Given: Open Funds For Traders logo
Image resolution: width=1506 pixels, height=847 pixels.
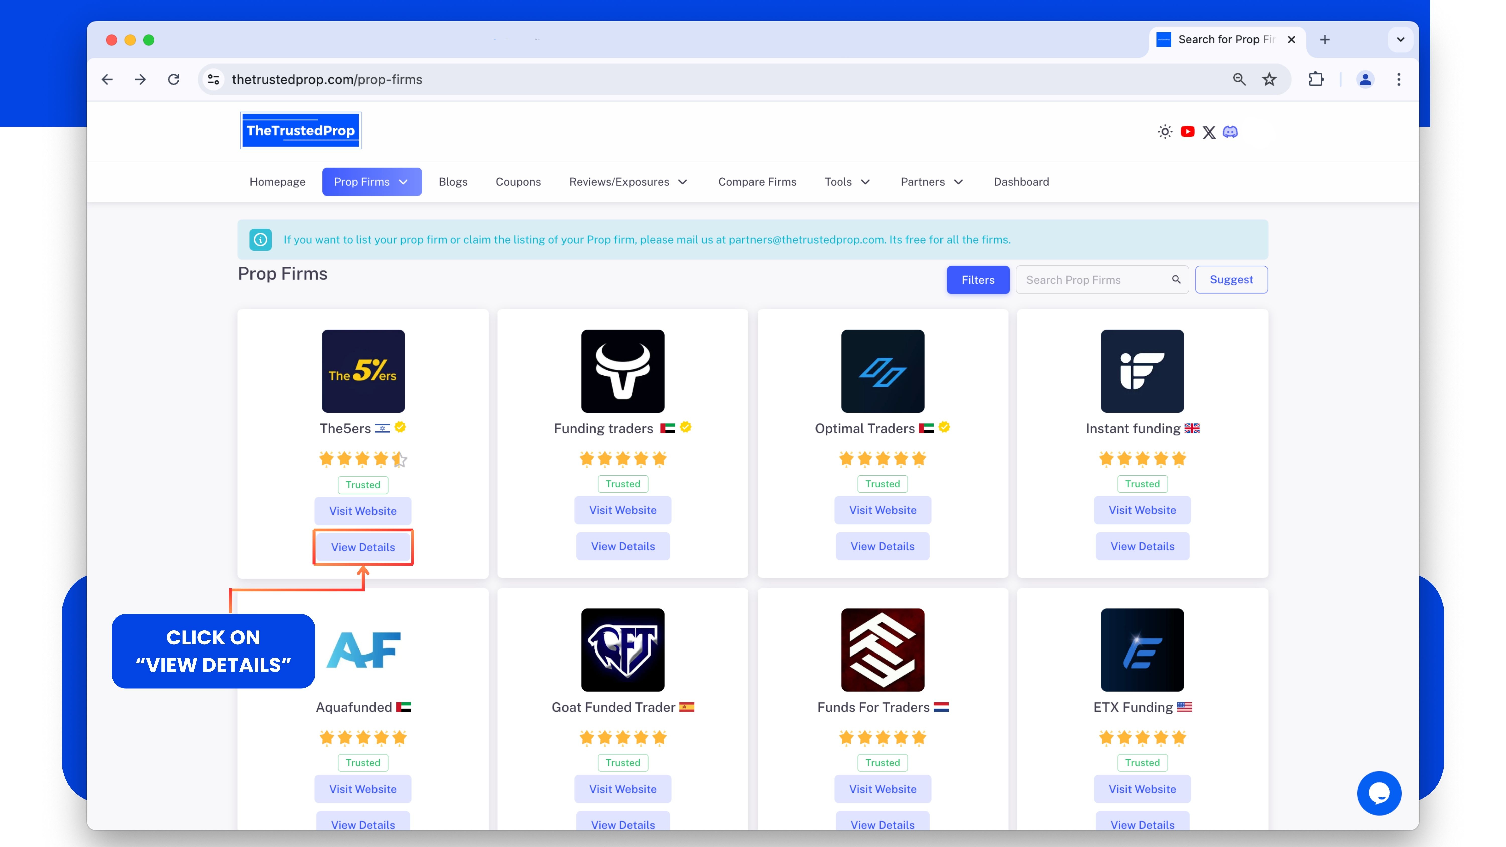Looking at the screenshot, I should point(883,650).
